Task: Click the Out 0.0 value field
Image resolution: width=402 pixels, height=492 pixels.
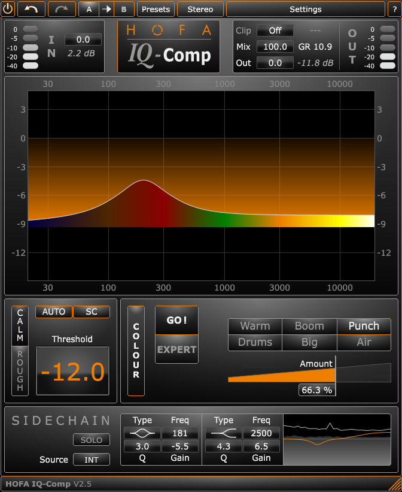Action: [x=275, y=63]
